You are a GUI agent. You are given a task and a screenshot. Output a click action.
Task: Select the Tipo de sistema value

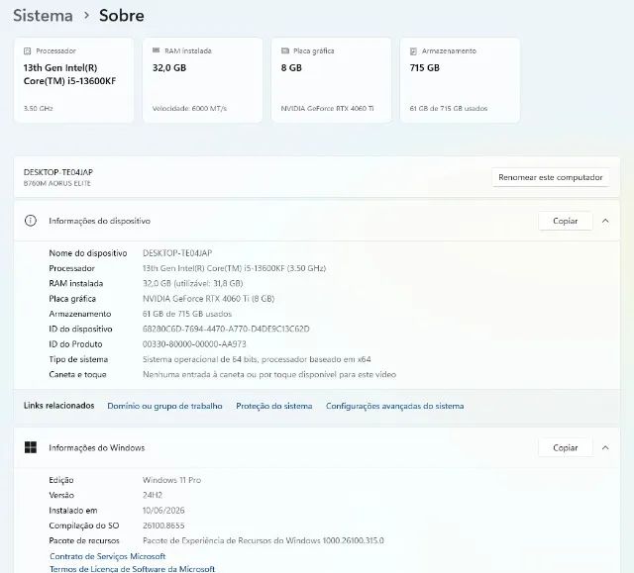point(257,359)
